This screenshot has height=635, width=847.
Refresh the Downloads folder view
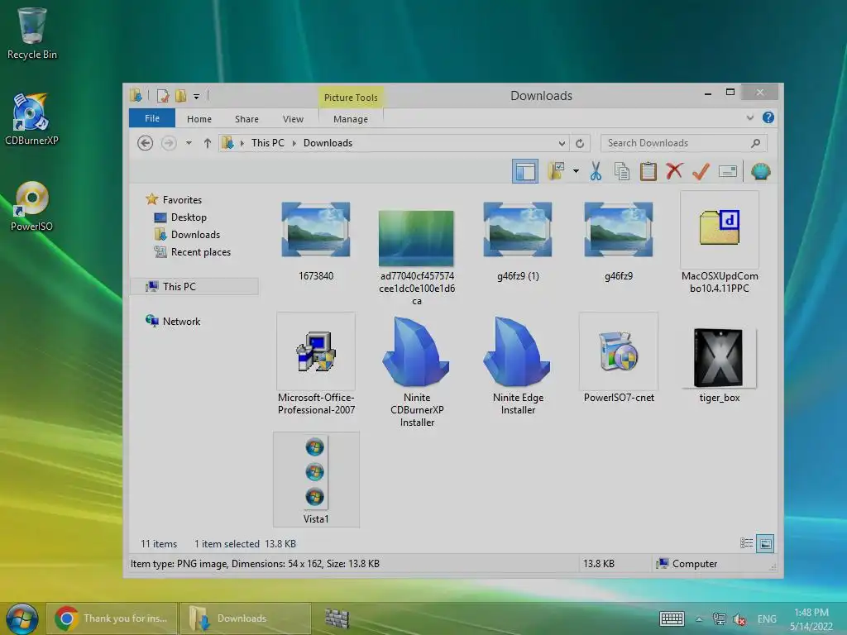(580, 143)
